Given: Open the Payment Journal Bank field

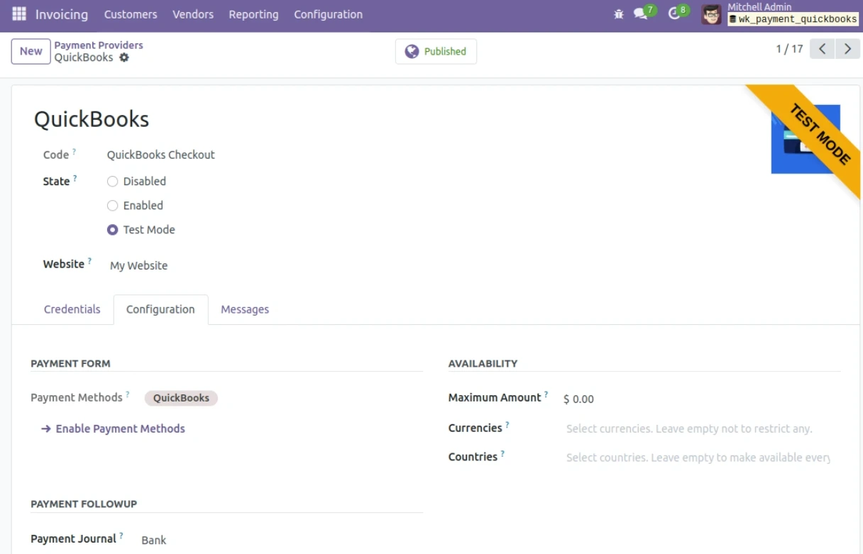Looking at the screenshot, I should pos(154,540).
